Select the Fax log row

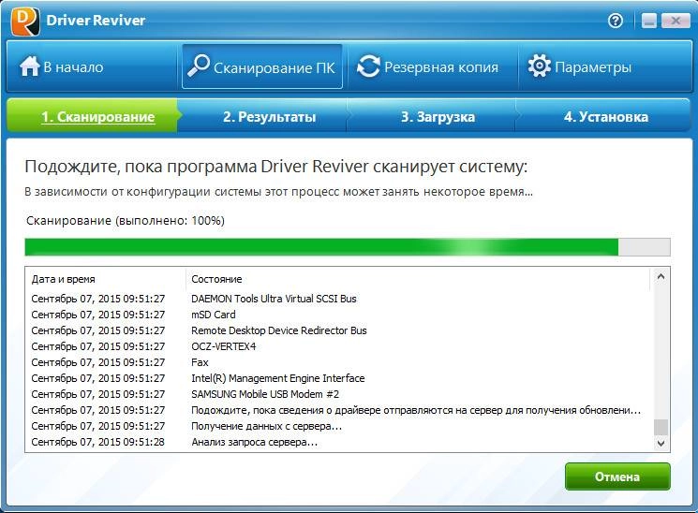click(339, 362)
